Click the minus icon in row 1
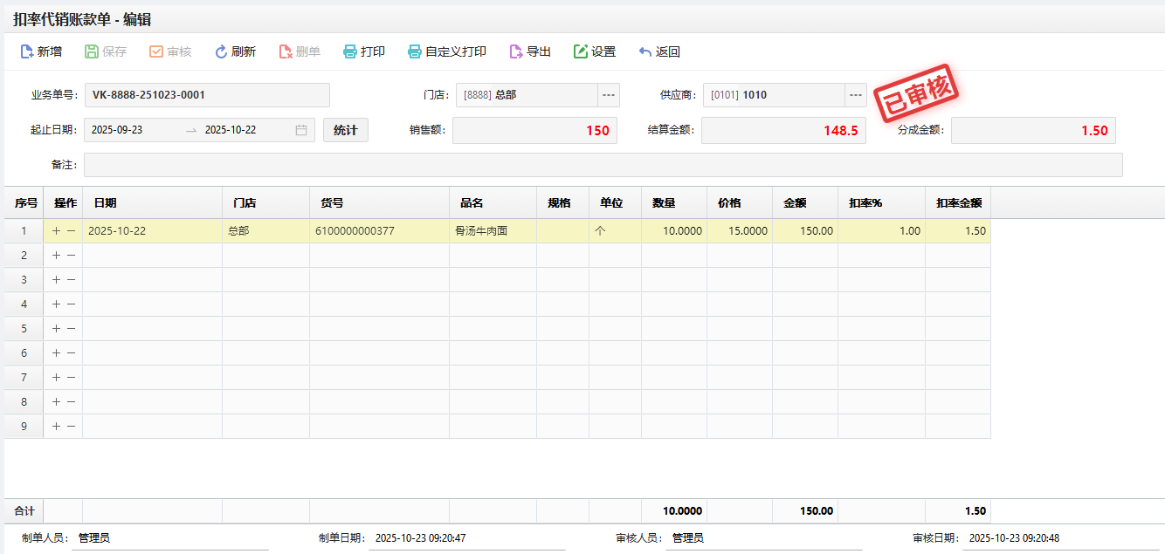 click(72, 231)
